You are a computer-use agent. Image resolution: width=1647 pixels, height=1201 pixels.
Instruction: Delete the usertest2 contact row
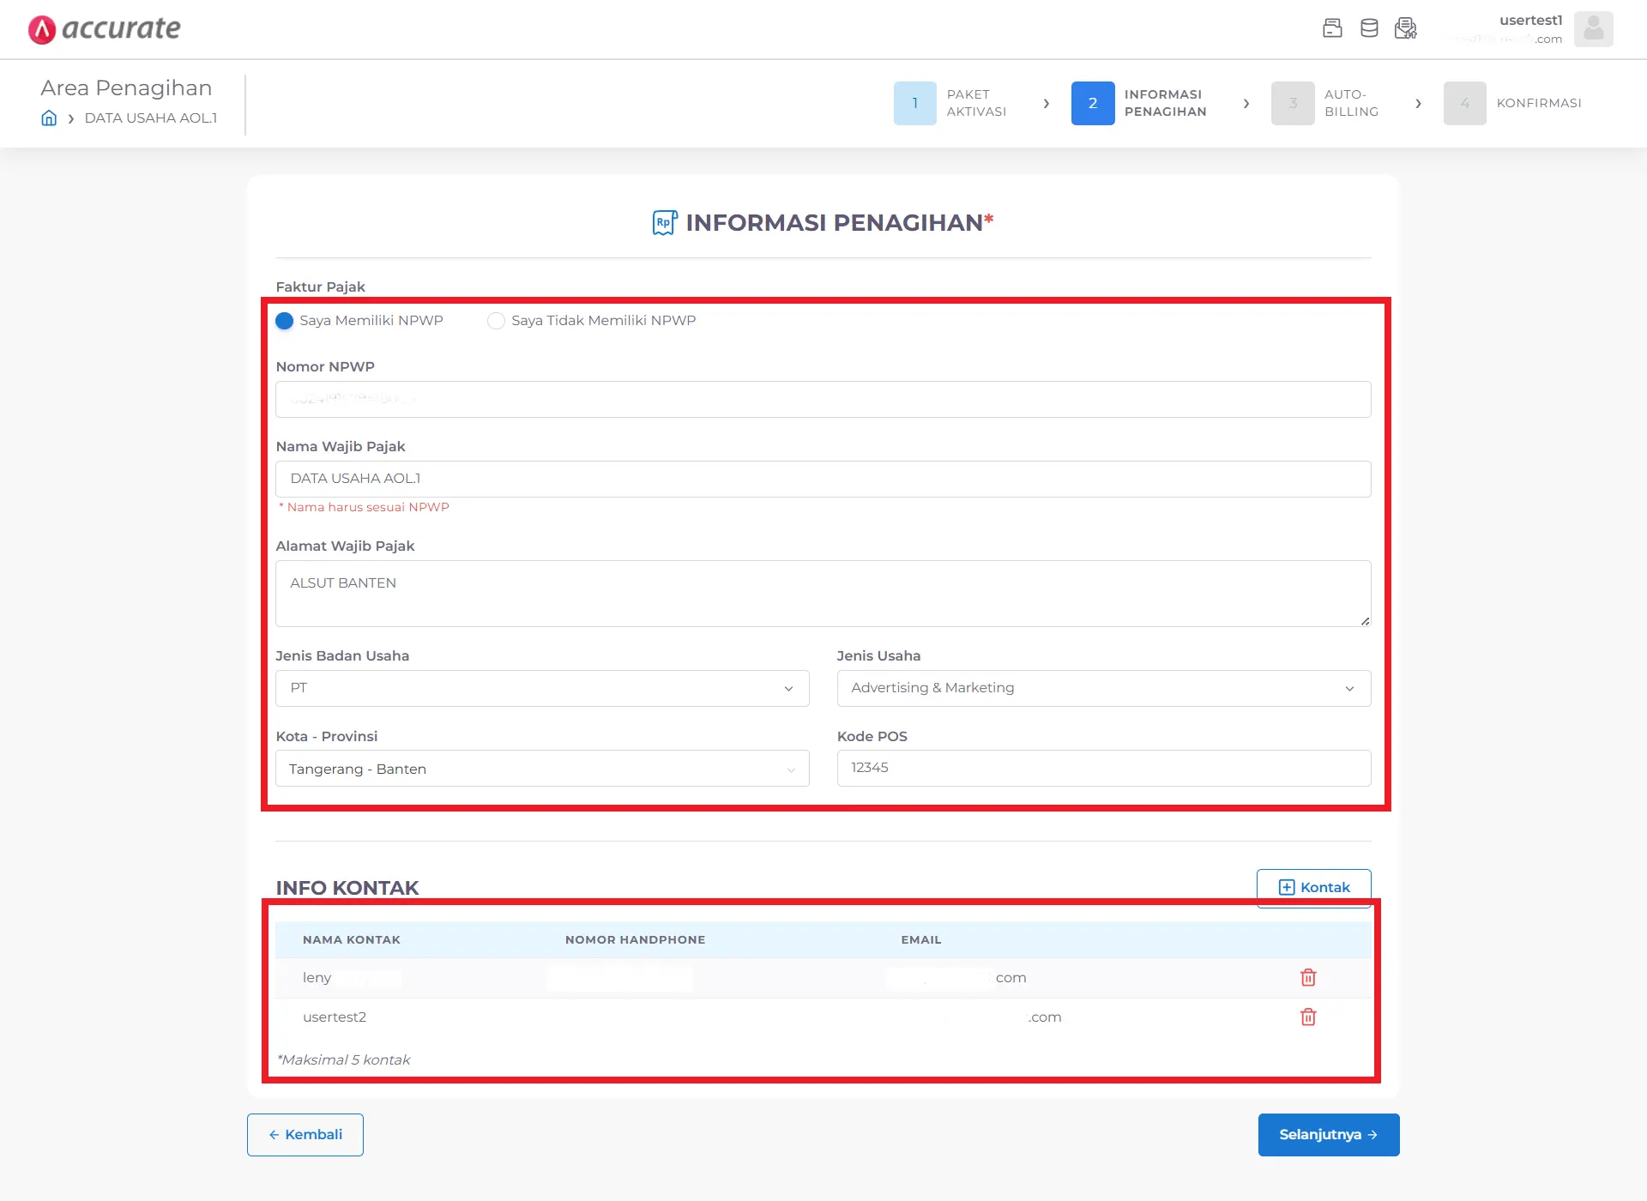point(1308,1017)
